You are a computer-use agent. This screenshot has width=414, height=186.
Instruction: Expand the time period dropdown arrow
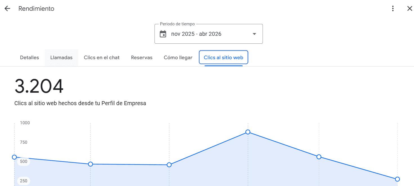tap(254, 34)
